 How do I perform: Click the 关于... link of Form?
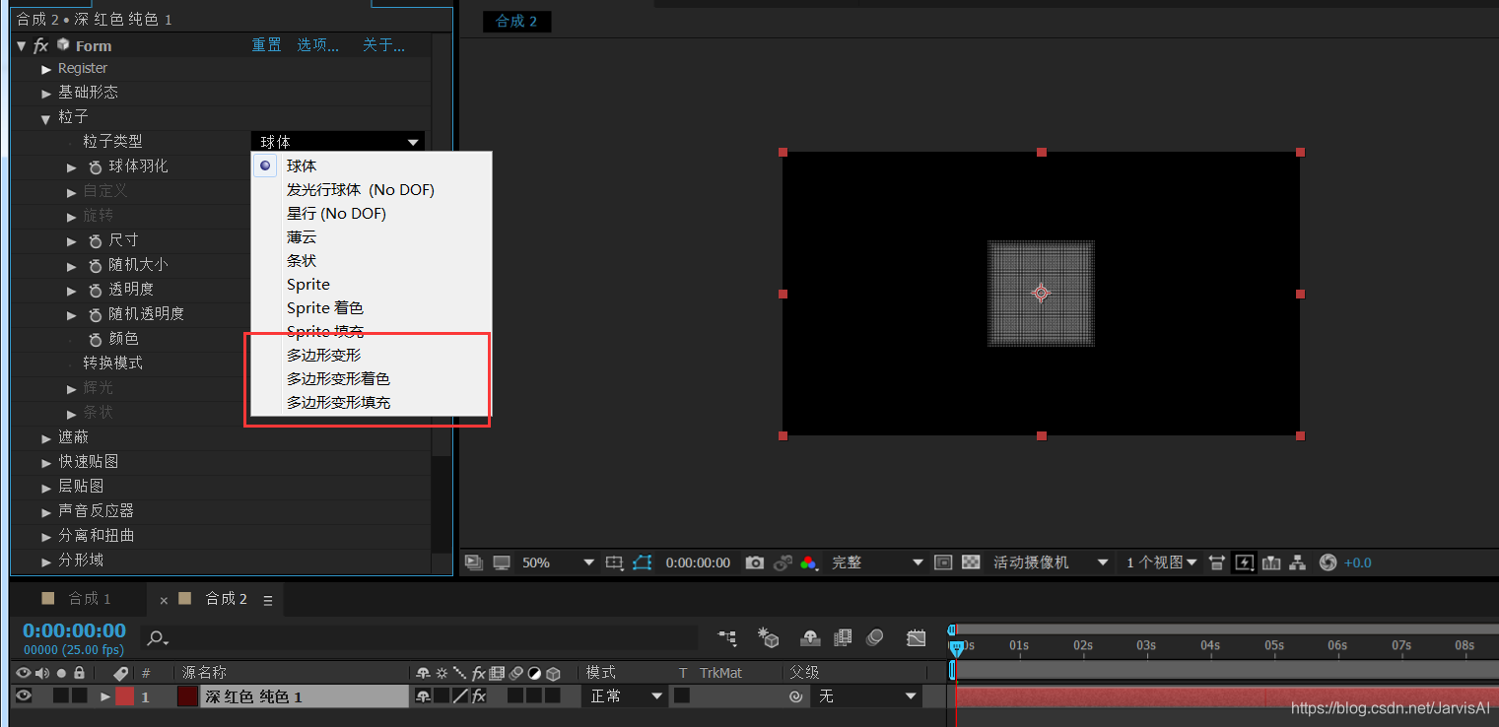(x=383, y=45)
